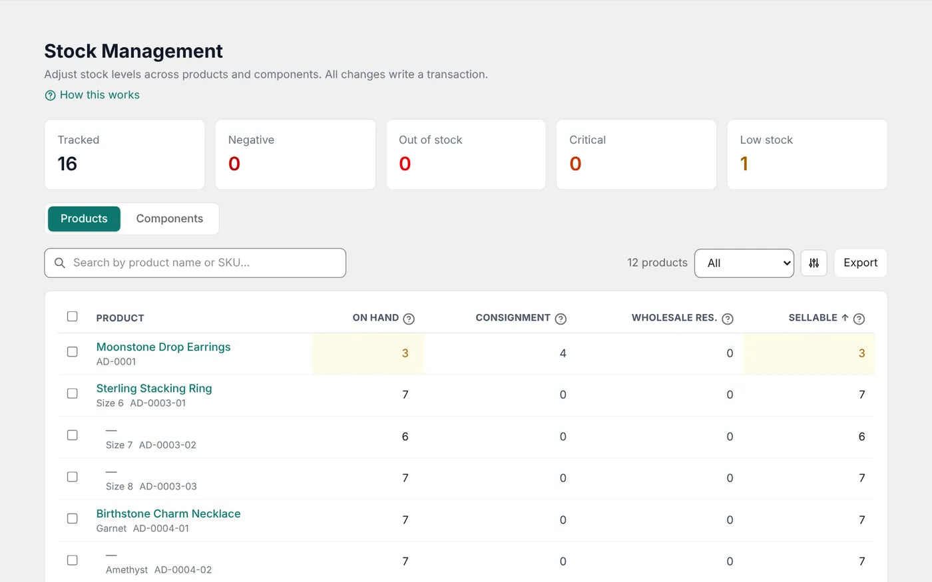This screenshot has width=932, height=582.
Task: Tick the AD-0003-02 Size 7 row checkbox
Action: tap(73, 435)
